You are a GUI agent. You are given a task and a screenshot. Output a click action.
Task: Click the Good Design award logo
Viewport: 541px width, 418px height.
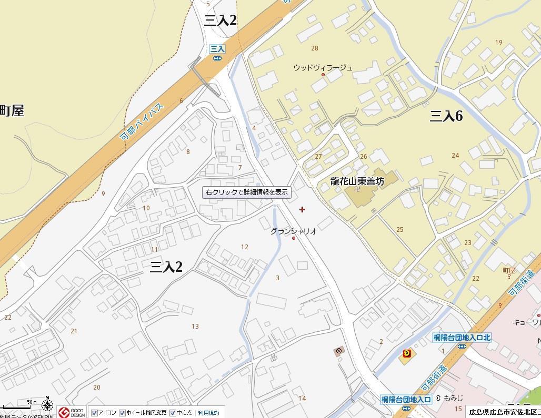(x=72, y=413)
